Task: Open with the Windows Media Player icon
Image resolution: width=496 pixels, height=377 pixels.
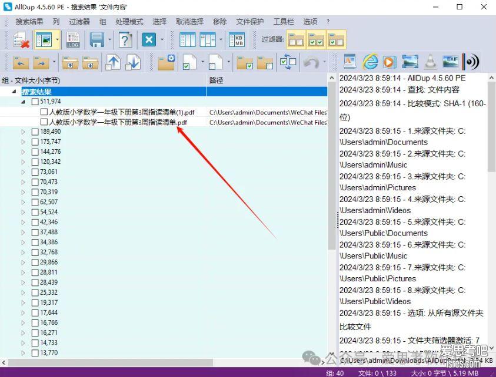Action: (x=390, y=62)
